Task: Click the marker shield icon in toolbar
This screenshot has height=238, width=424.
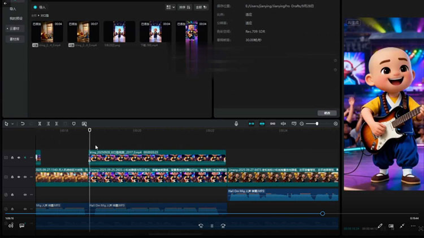Action: point(74,124)
